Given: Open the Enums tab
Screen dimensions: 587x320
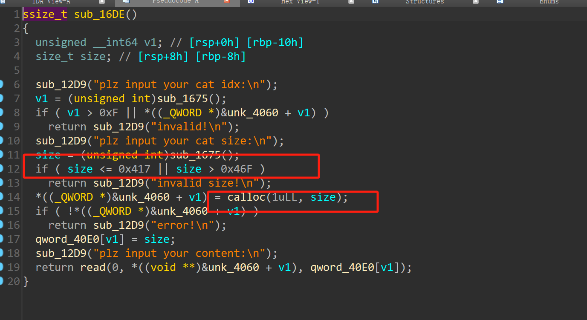Looking at the screenshot, I should tap(549, 2).
